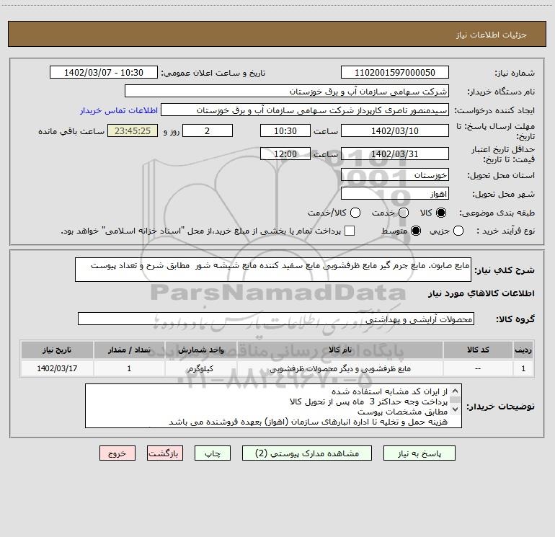The image size is (555, 537).
Task: Click response deadline date 1402/03/10
Action: 395,130
